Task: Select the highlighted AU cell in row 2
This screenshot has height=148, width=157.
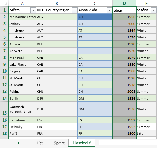Action: point(95,17)
